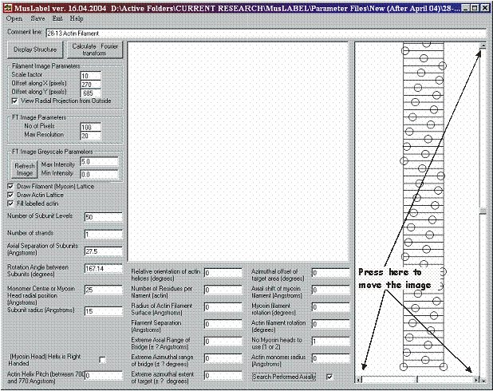The width and height of the screenshot is (493, 391).
Task: Click Number of Subunit Levels field
Action: (104, 217)
